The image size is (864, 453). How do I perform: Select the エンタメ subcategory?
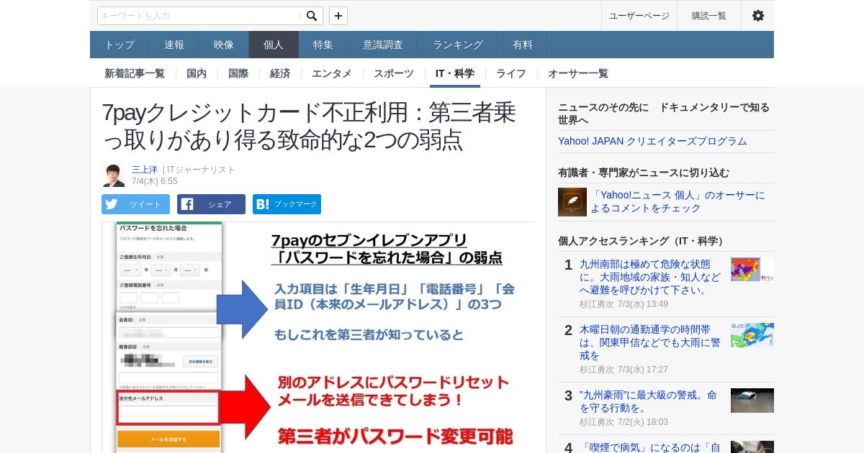332,73
